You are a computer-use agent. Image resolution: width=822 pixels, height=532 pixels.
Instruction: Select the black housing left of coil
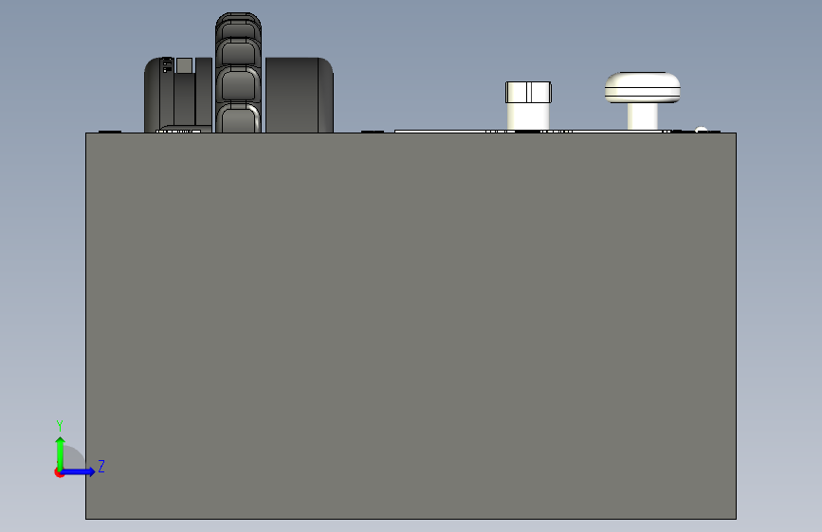[x=178, y=95]
